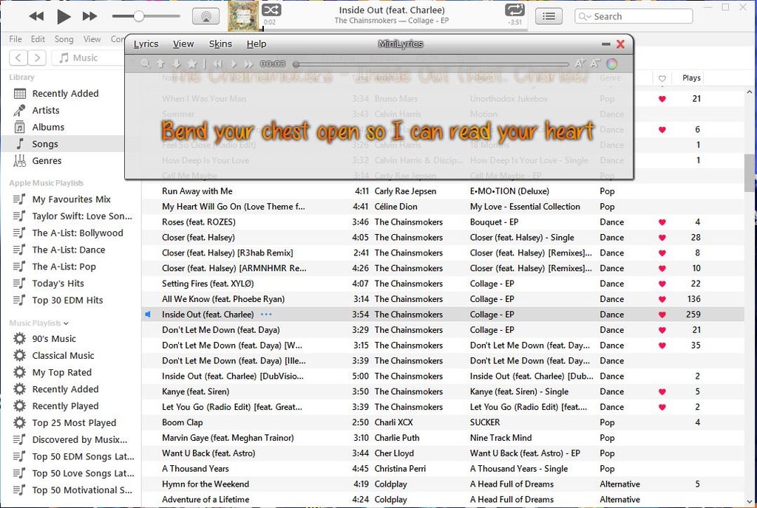
Task: Click the MiniLyrics up arrow icon
Action: click(x=160, y=63)
